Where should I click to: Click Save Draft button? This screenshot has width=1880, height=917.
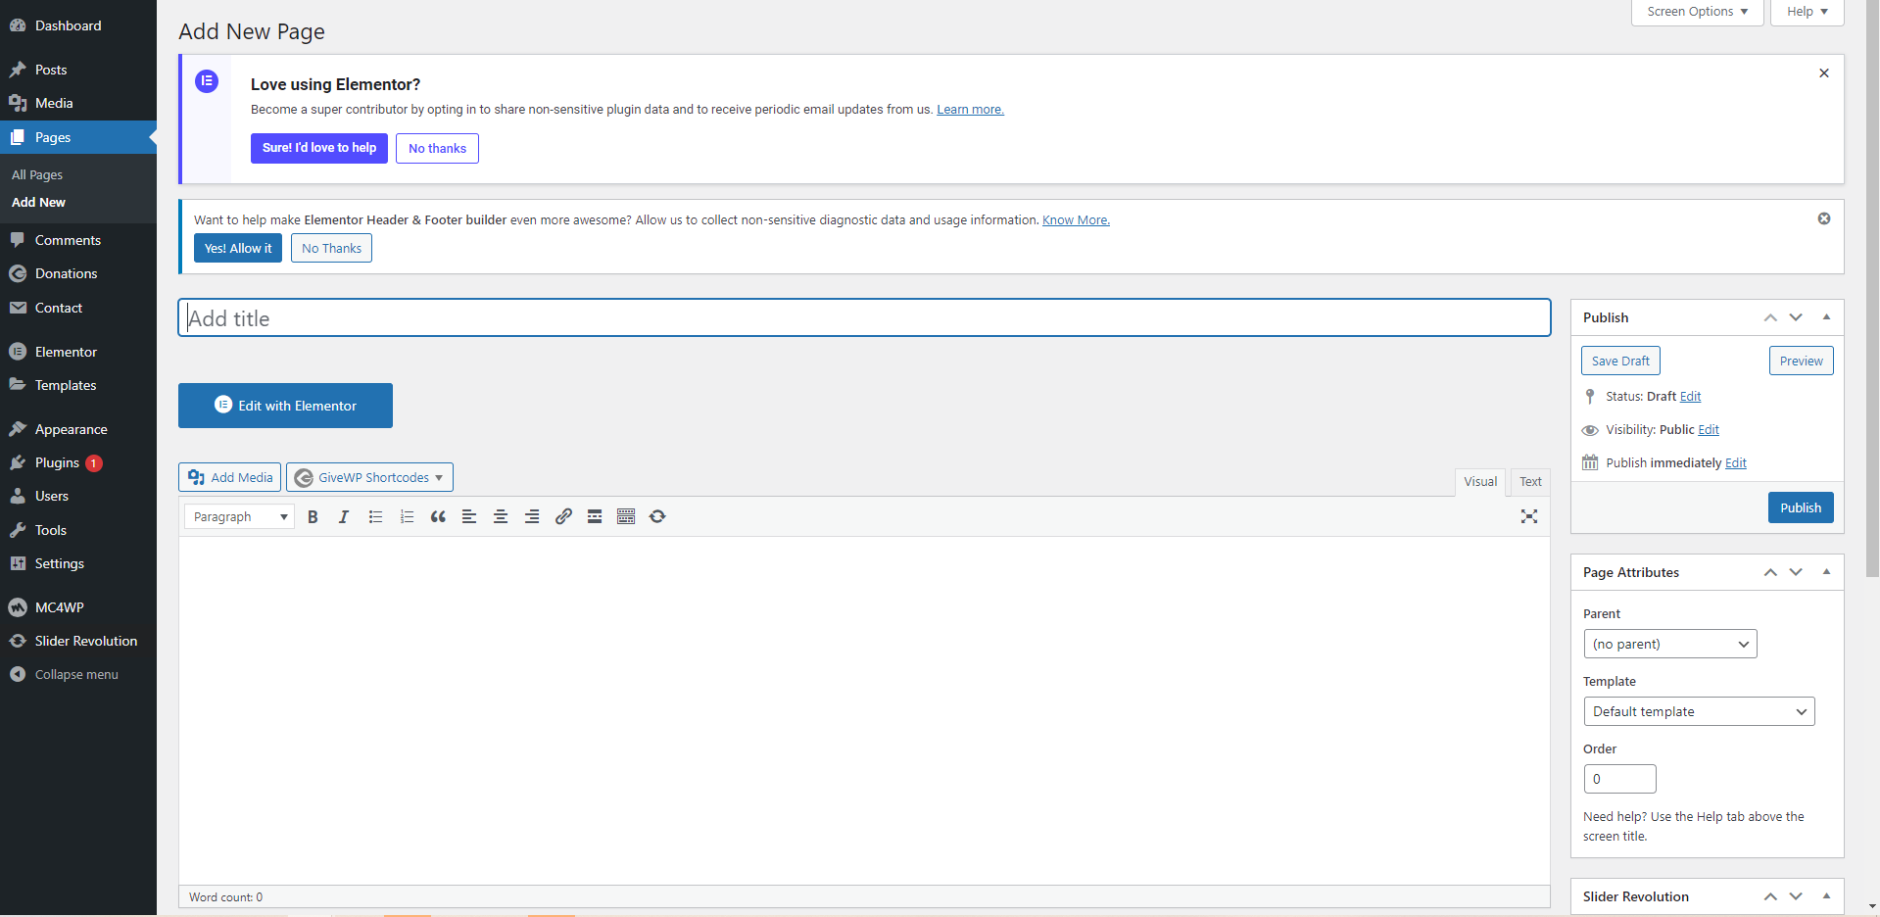[1620, 361]
